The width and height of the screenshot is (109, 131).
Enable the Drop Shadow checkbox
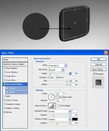pyautogui.click(x=5, y=68)
